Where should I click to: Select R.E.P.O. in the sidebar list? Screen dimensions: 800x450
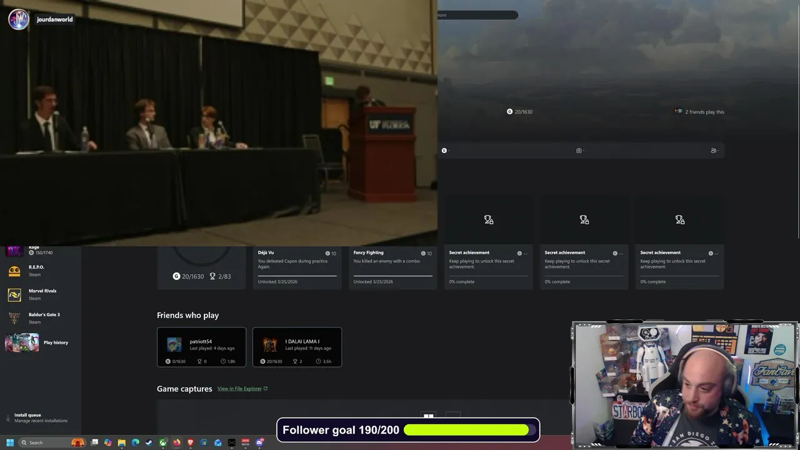point(41,271)
